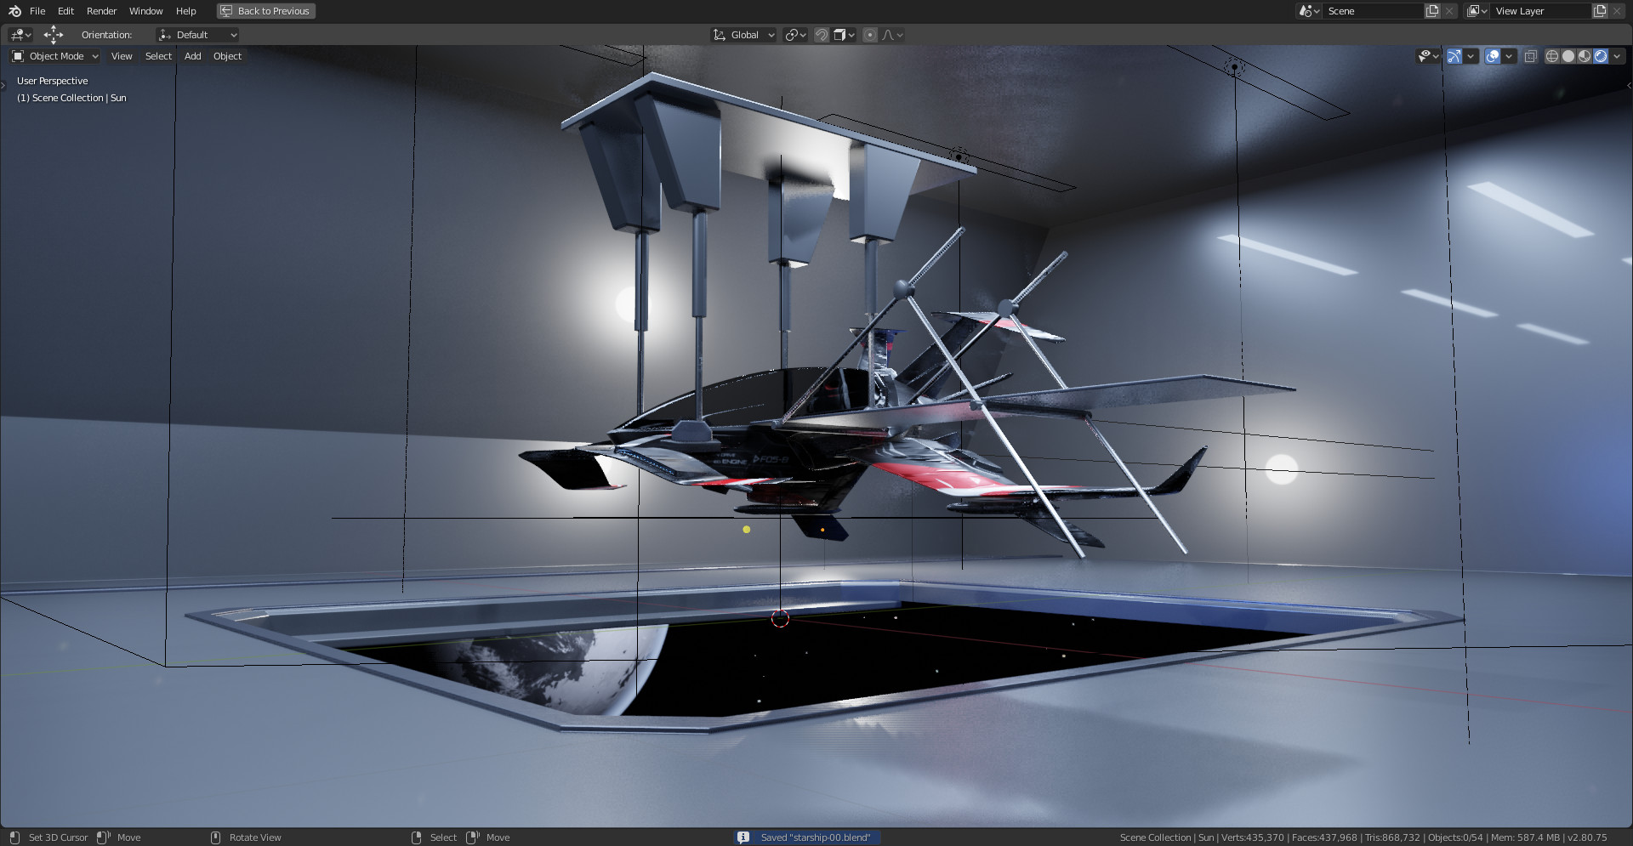Click the Back to Previous button
1633x846 pixels.
[x=265, y=11]
